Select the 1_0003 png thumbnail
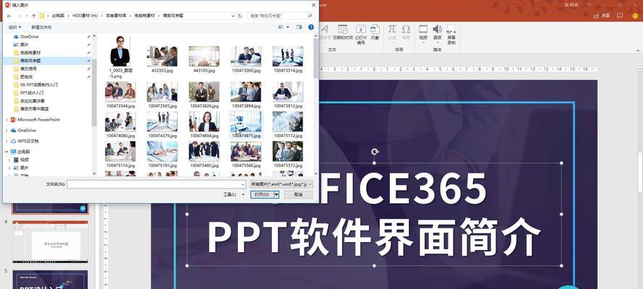Screen dimensions: 643x289 coord(120,51)
